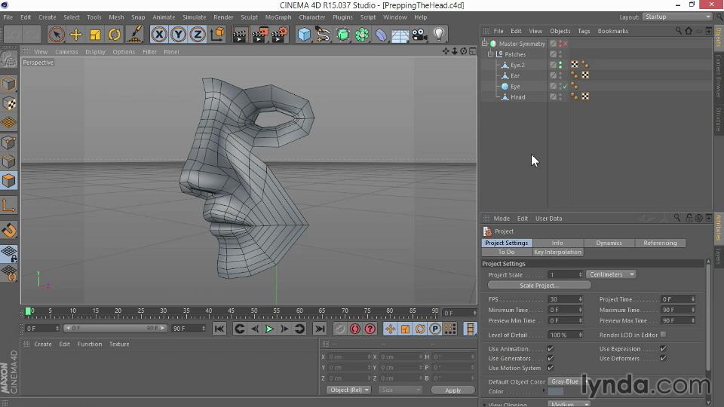Open the Edit Render Settings icon
Image resolution: width=724 pixels, height=407 pixels.
click(279, 35)
